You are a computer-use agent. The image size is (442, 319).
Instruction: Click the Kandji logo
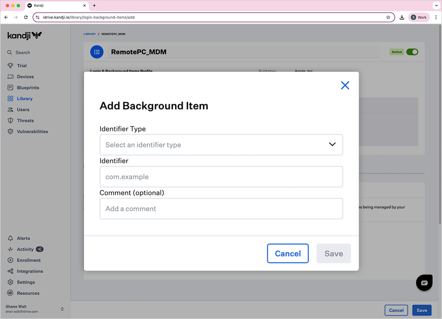(25, 35)
